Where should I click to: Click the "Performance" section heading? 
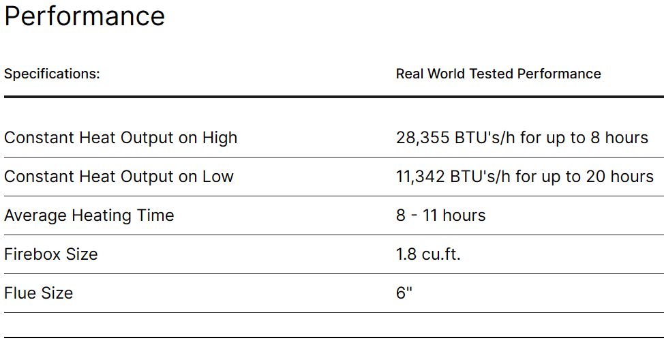(x=85, y=16)
